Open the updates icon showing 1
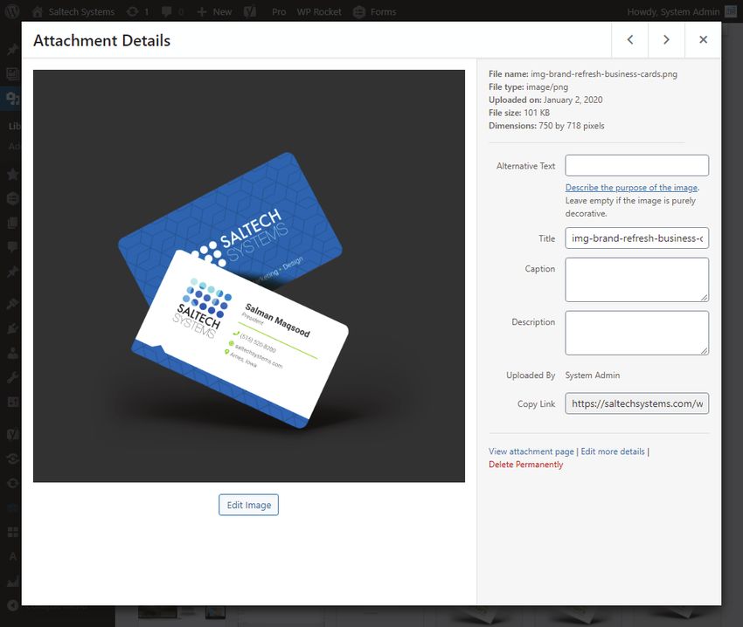 (x=138, y=12)
